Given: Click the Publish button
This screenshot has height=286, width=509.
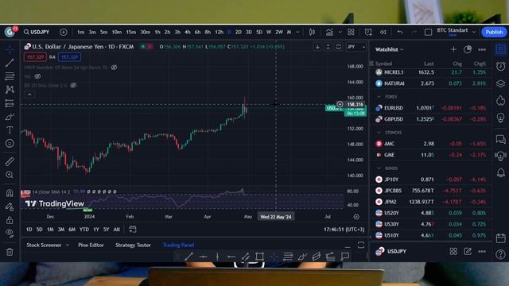Looking at the screenshot, I should (x=494, y=32).
